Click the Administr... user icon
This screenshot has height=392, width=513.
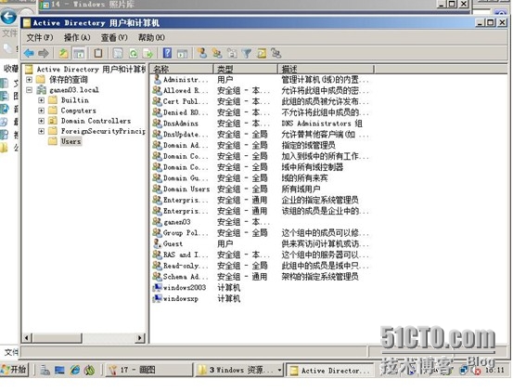click(158, 79)
